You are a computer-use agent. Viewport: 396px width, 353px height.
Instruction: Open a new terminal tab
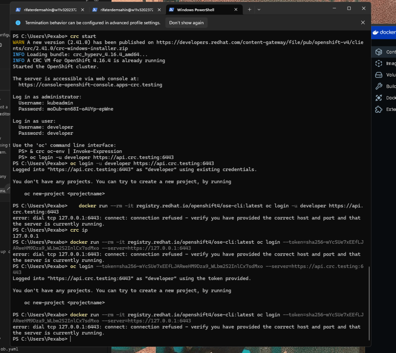pyautogui.click(x=249, y=9)
